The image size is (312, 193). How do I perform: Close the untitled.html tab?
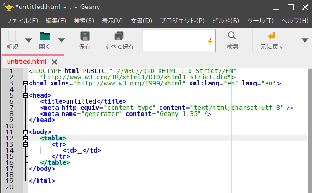[54, 62]
